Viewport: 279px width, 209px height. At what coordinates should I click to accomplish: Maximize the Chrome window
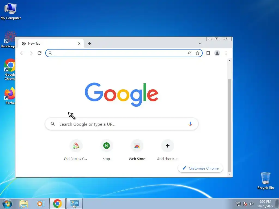217,39
